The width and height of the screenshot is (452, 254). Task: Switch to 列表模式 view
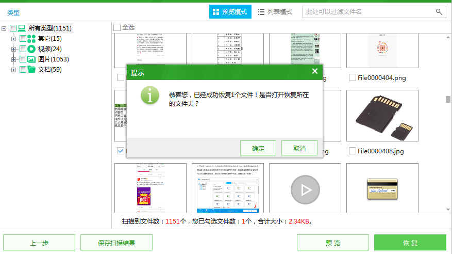coord(275,12)
